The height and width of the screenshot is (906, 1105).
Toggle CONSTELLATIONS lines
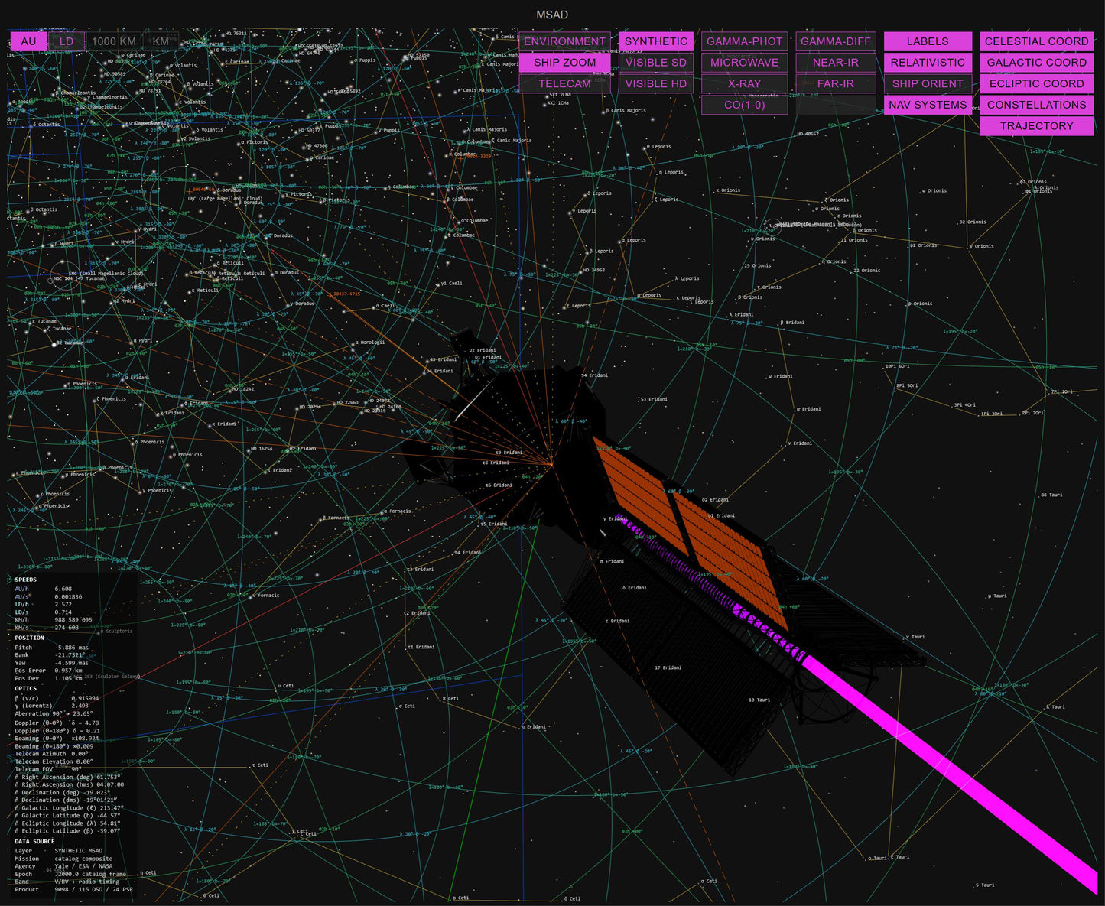[1037, 105]
